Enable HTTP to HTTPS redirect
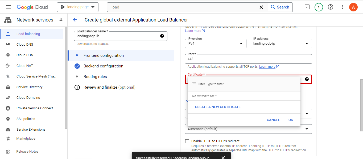363x159 pixels. 187,141
